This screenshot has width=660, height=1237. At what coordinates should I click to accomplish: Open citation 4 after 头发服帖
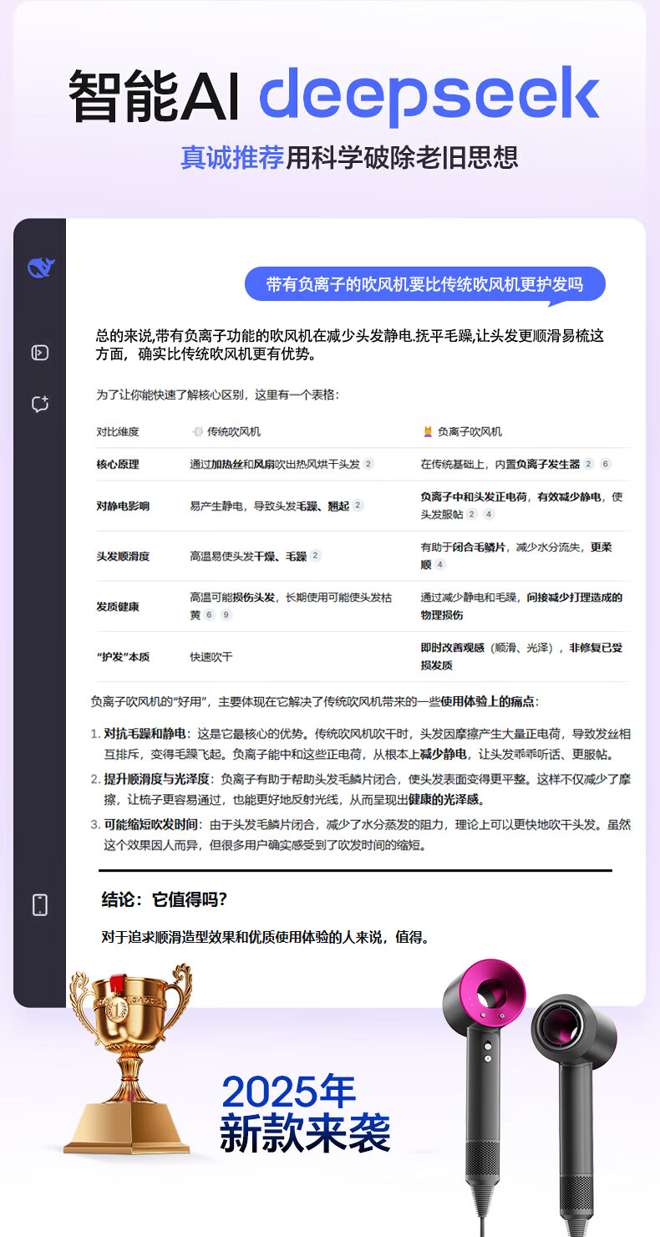point(489,514)
